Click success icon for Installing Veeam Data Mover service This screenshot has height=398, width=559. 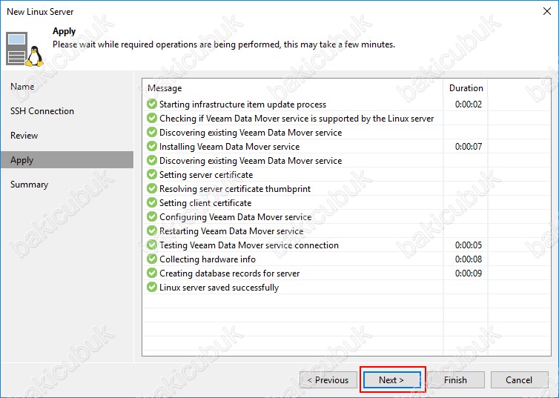[x=152, y=146]
